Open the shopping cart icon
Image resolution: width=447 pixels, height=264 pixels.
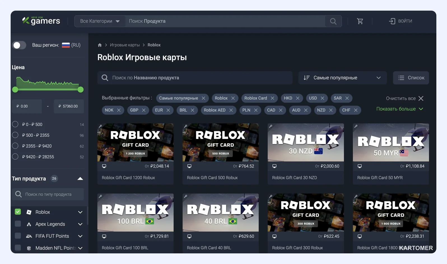[x=360, y=21]
